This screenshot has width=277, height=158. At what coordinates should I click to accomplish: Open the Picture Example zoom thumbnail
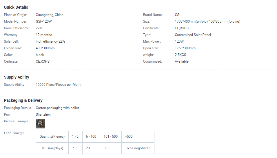(x=41, y=124)
